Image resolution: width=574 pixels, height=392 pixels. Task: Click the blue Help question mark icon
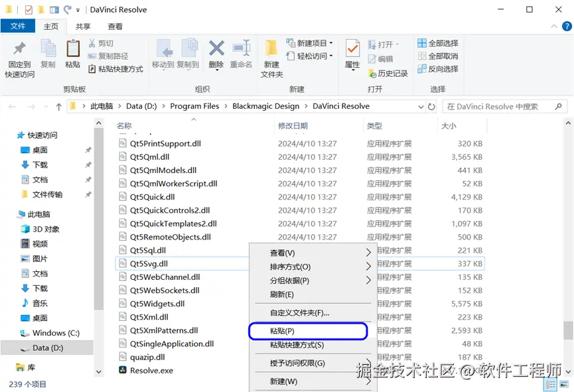coord(567,27)
